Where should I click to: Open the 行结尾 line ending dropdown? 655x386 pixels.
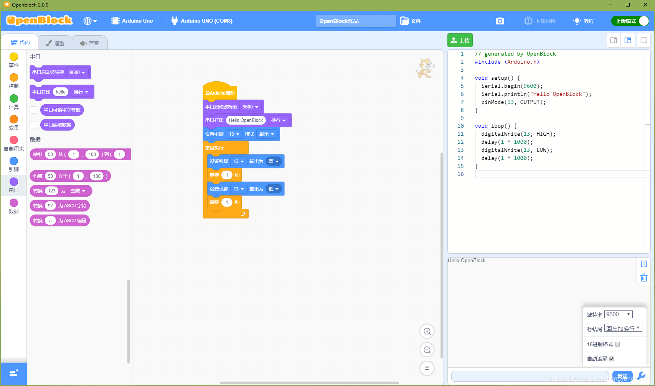tap(623, 328)
